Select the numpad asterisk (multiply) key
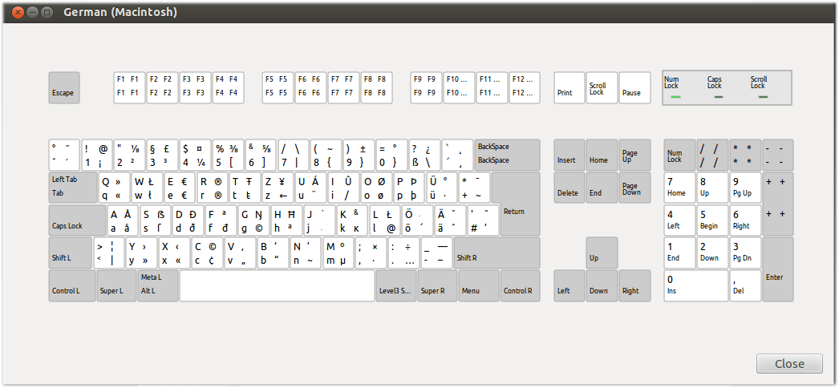This screenshot has width=839, height=388. coord(745,155)
